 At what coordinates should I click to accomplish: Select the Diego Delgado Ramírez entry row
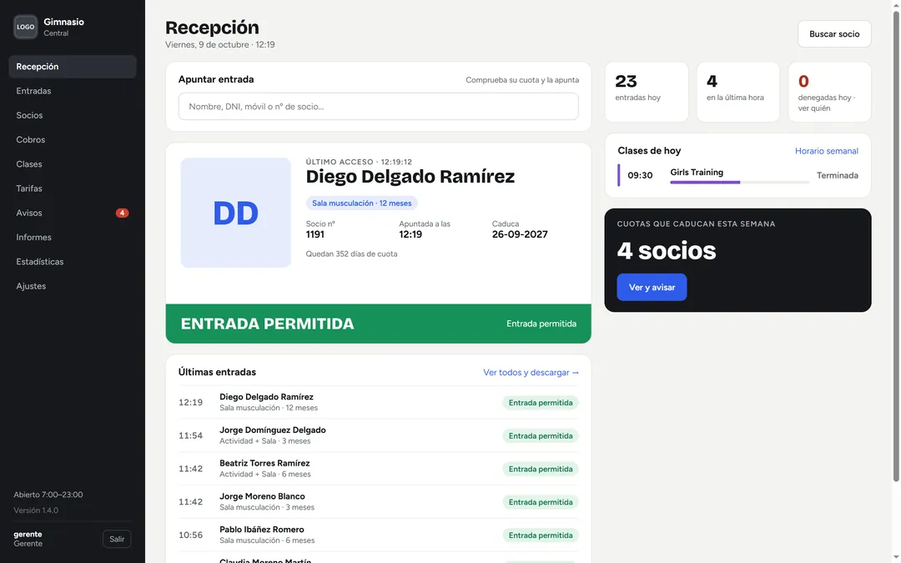(x=378, y=402)
